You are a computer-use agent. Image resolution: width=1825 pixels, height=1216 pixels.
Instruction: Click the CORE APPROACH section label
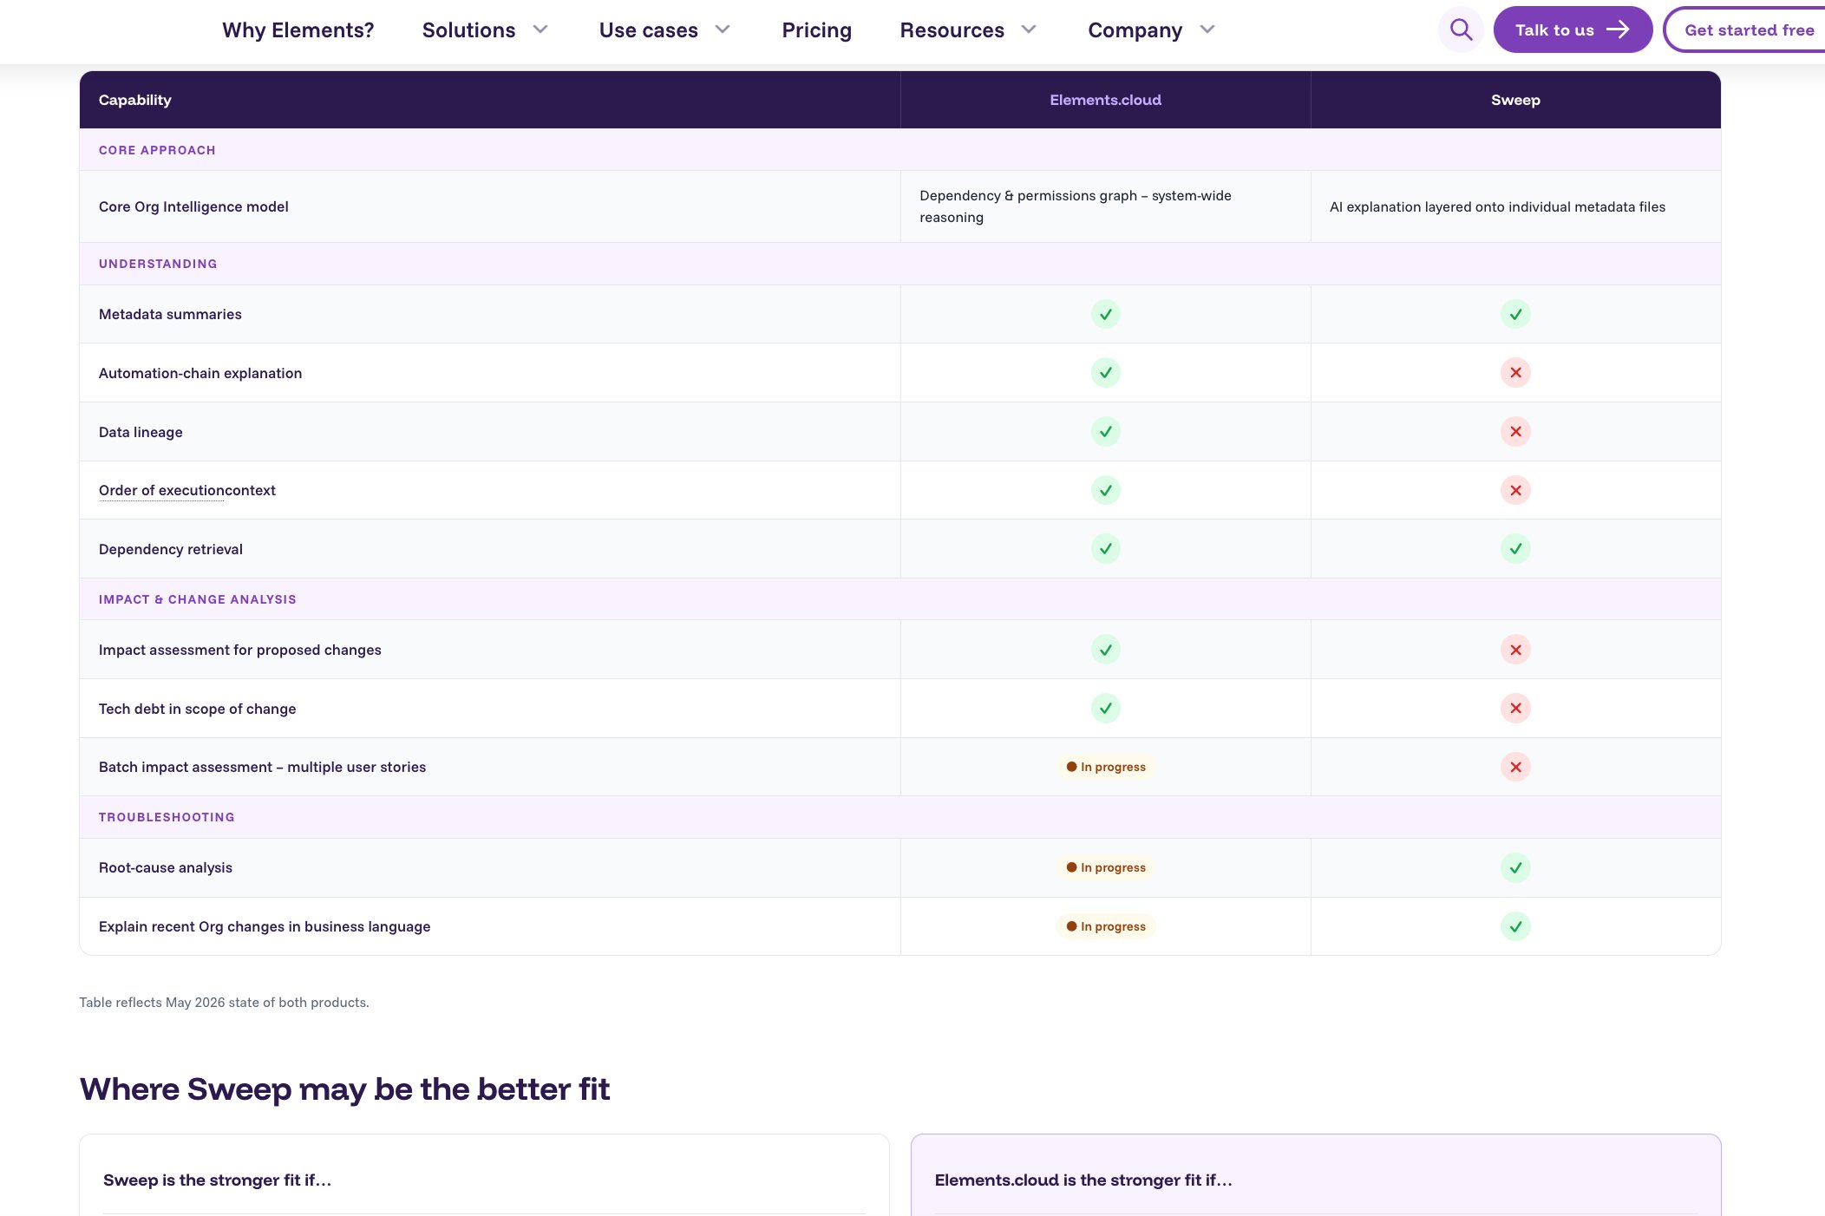(157, 150)
